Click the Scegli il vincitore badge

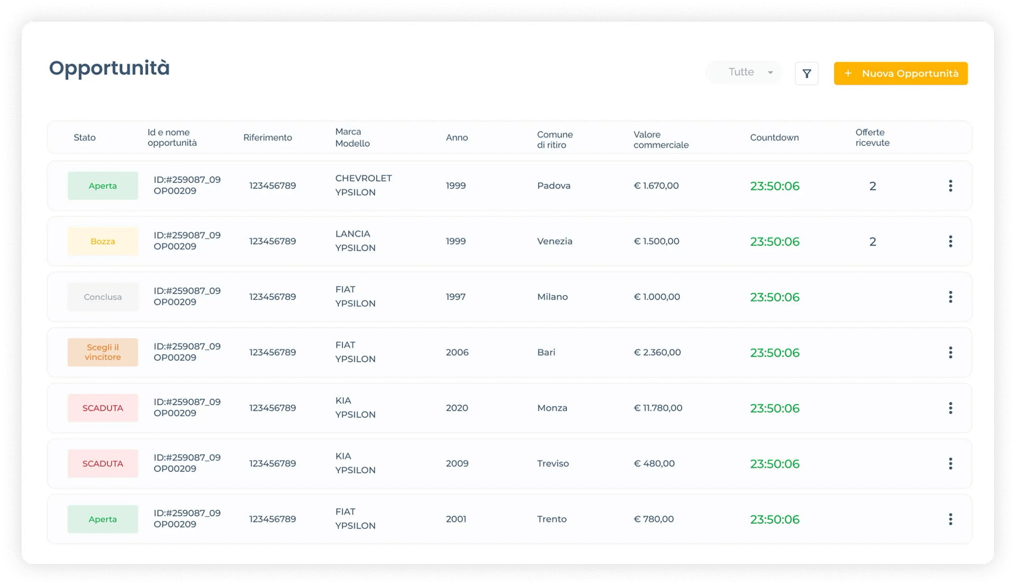pos(103,352)
